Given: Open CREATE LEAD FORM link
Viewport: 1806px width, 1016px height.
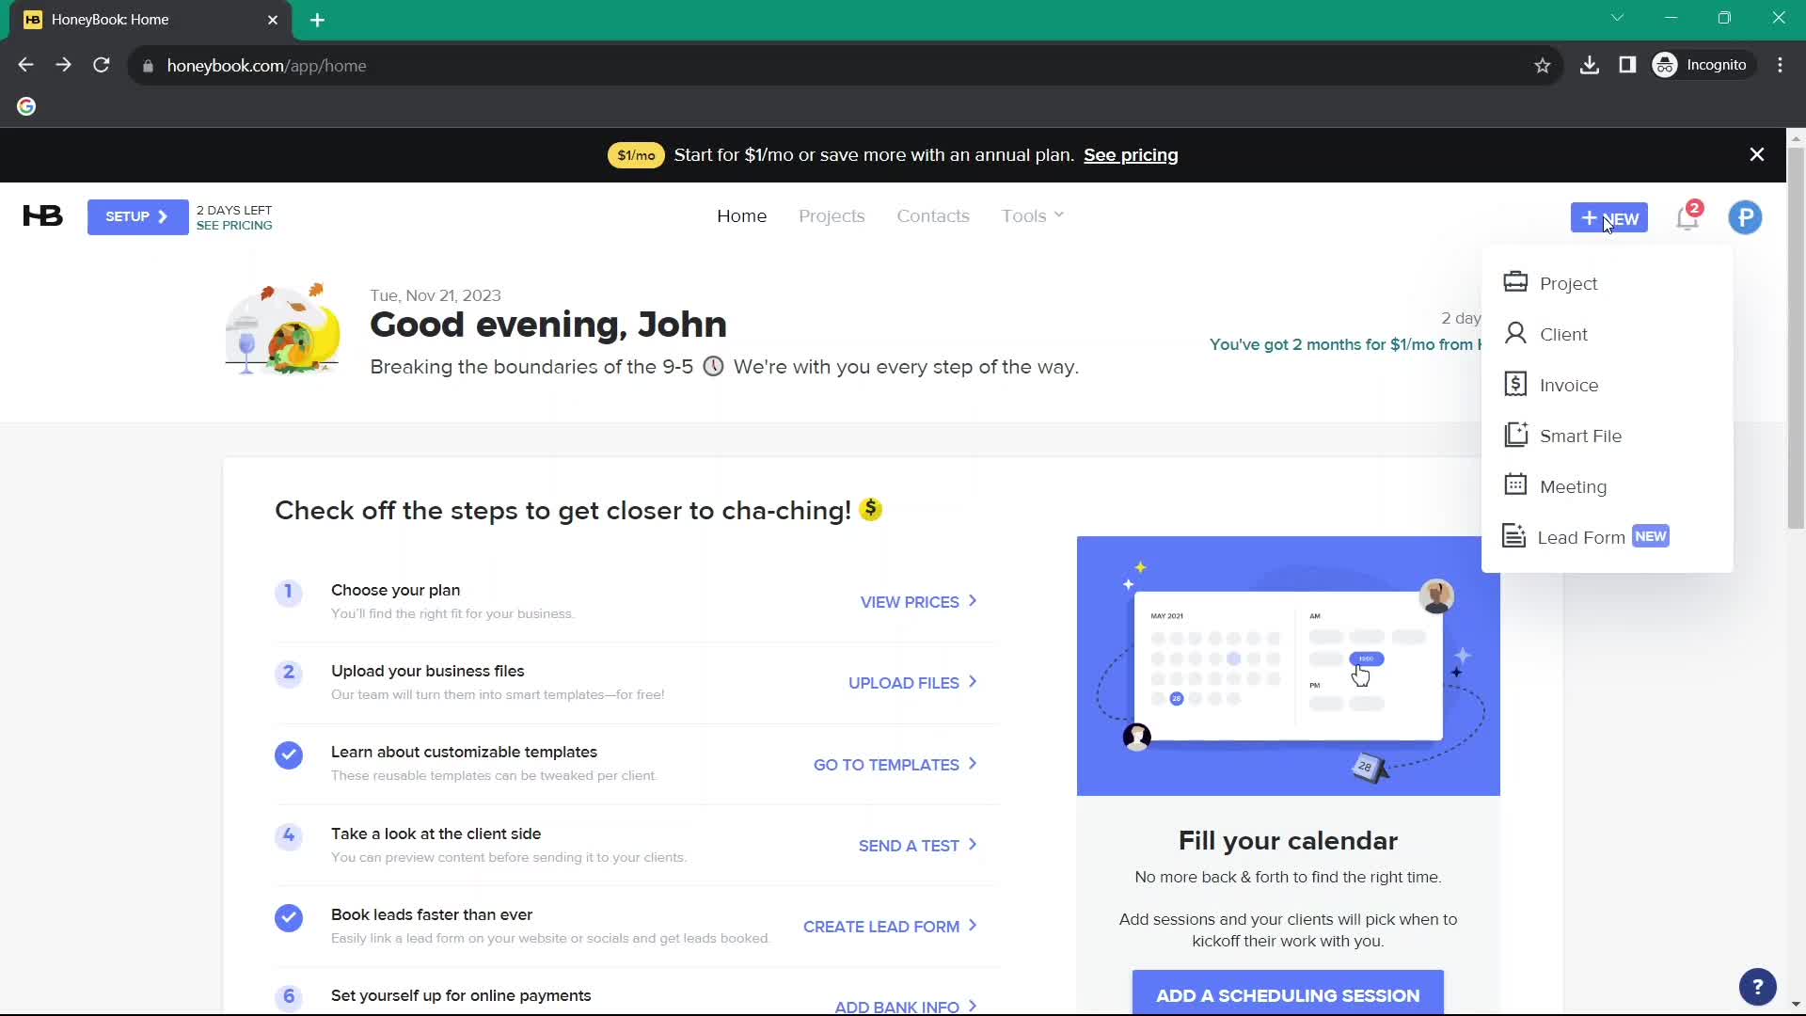Looking at the screenshot, I should (890, 927).
